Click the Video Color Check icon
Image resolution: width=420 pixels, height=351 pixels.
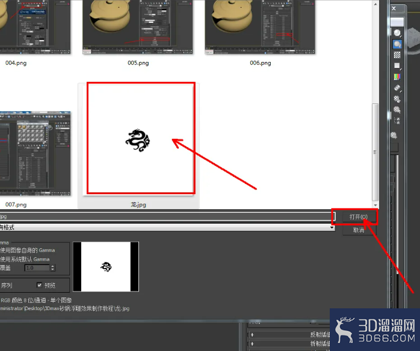(397, 77)
